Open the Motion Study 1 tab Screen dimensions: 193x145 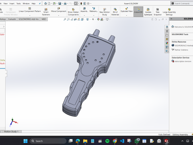(11, 131)
